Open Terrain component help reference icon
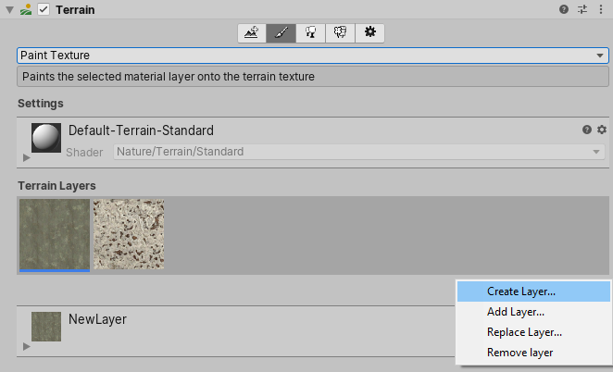Viewport: 613px width, 372px height. 563,9
